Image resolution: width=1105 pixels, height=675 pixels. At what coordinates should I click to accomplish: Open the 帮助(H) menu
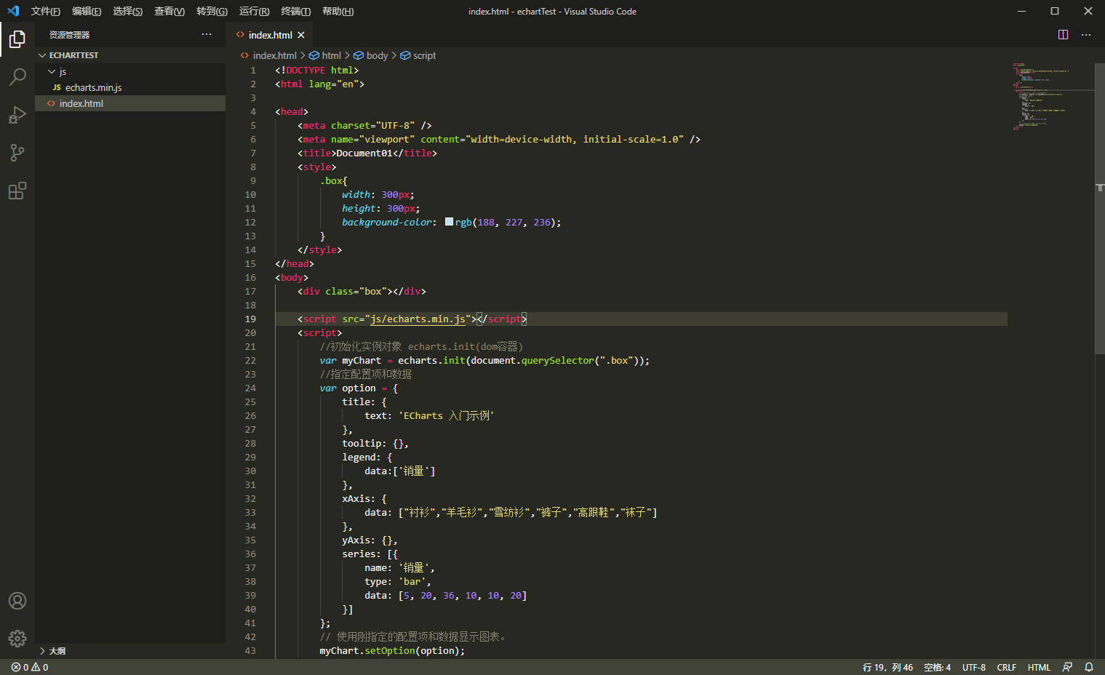pos(338,11)
